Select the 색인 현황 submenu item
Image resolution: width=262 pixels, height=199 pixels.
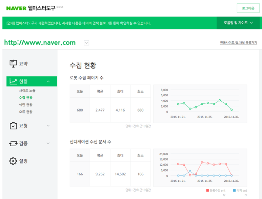[x=26, y=105]
